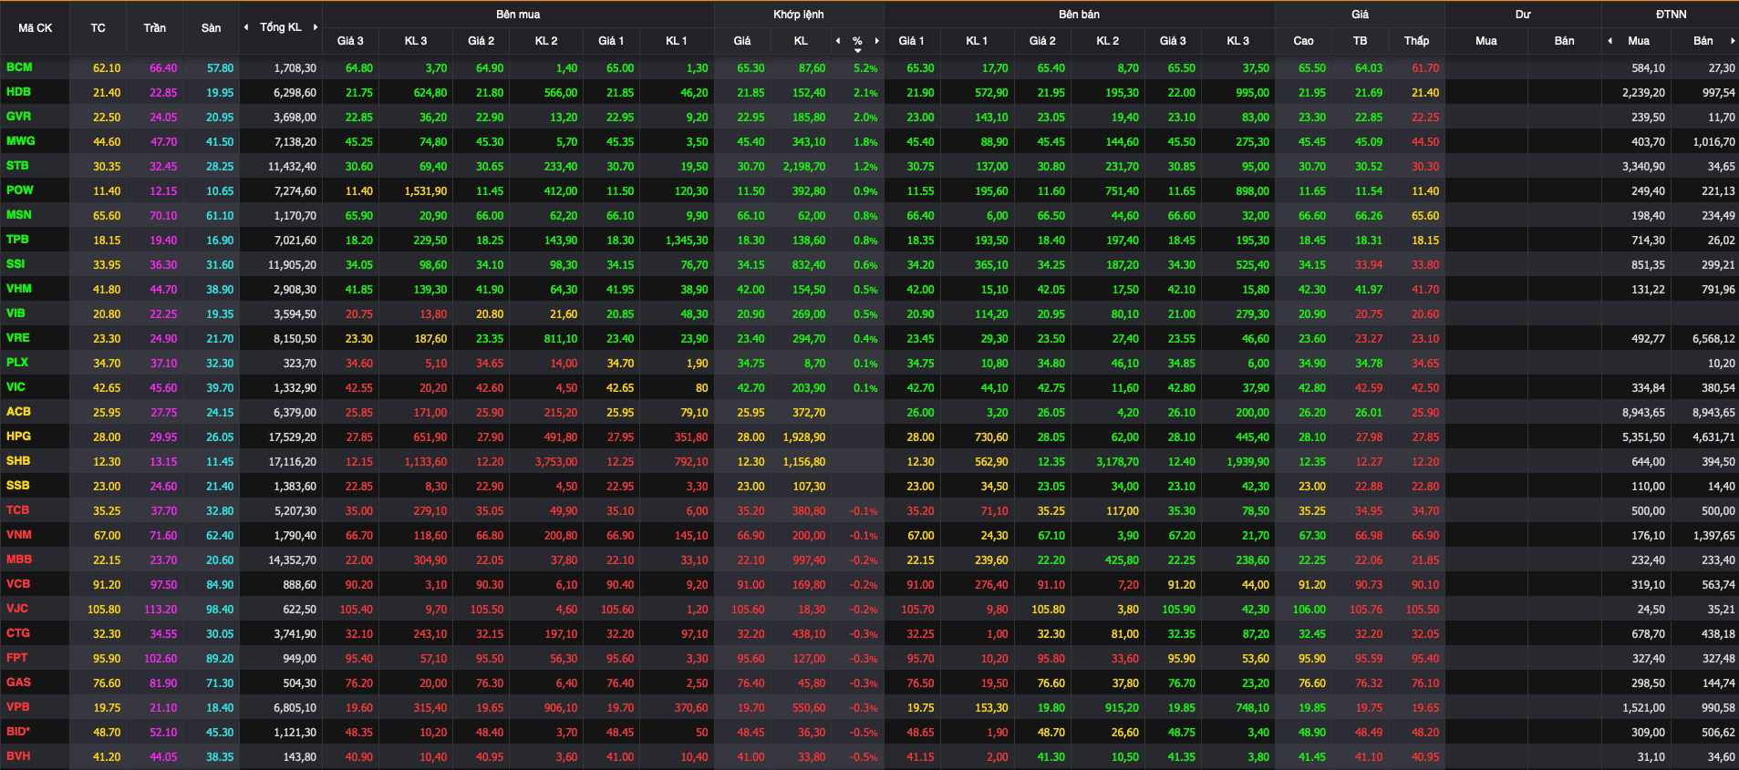
Task: Open the FPT stock symbol
Action: tap(16, 658)
